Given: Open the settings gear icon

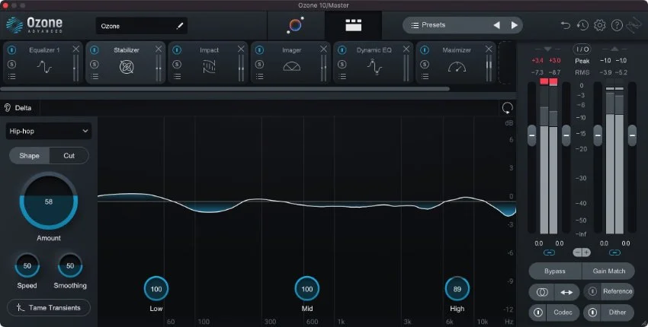Looking at the screenshot, I should (x=600, y=25).
